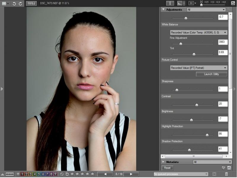Open the Picture Control dropdown
237x178 pixels.
pyautogui.click(x=198, y=68)
